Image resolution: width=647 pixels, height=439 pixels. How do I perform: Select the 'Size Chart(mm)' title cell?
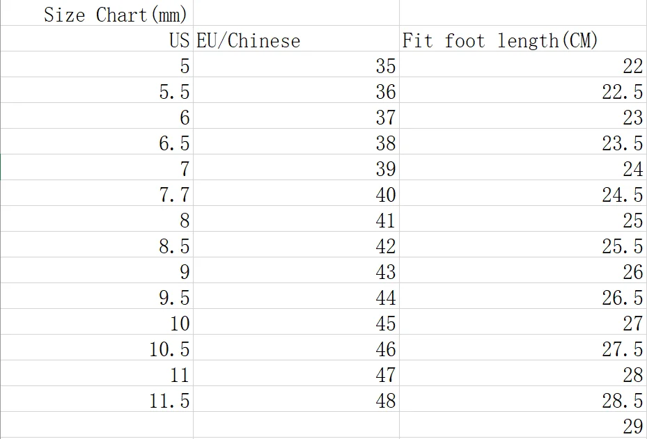(x=97, y=13)
